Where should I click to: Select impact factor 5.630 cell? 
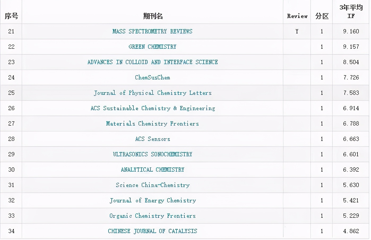point(351,185)
